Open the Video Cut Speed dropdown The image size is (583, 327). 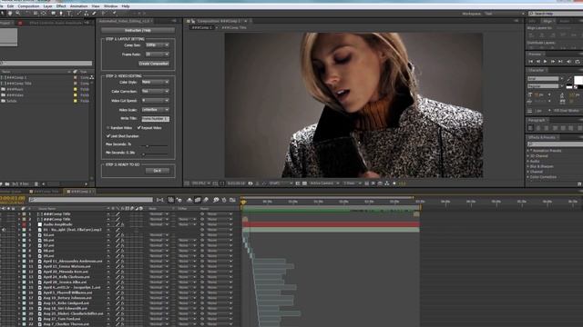(156, 101)
